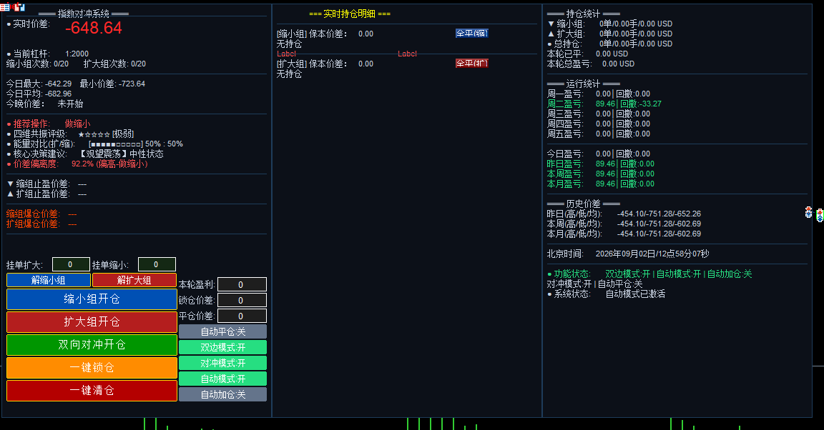Screen dimensions: 824x430
Task: Click the 周五盈亏 row
Action: (x=599, y=134)
